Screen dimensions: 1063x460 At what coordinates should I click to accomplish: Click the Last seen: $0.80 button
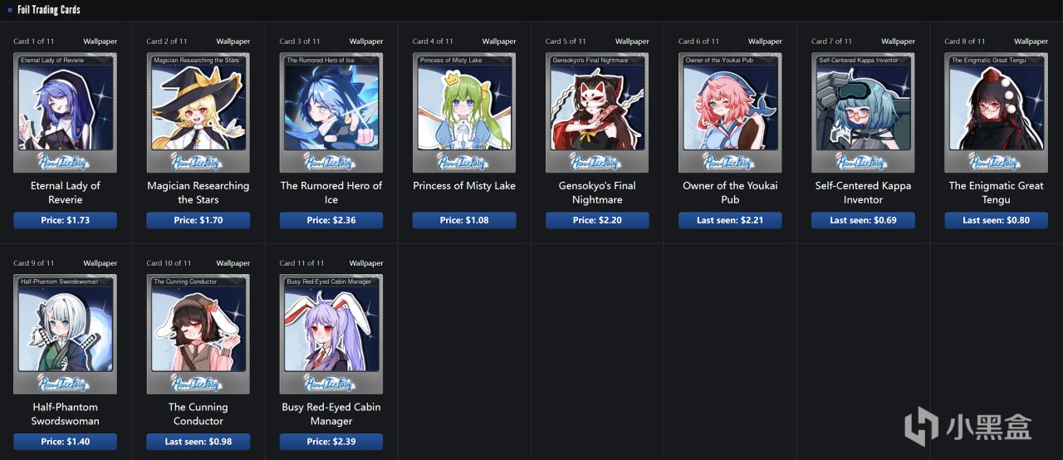pyautogui.click(x=996, y=220)
